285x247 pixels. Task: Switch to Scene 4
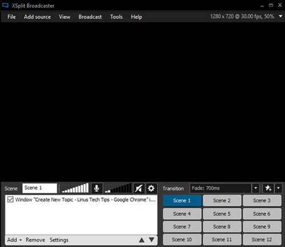pyautogui.click(x=182, y=214)
